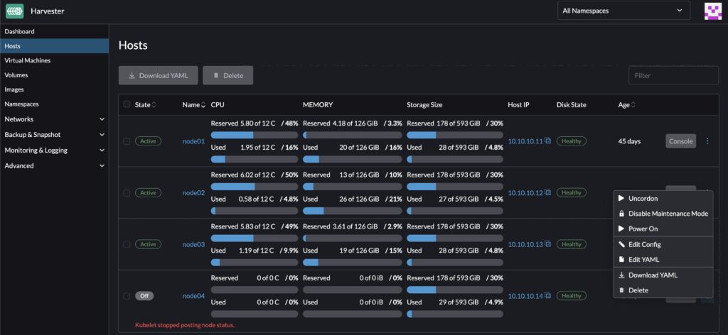
Task: Open the user avatar menu
Action: tap(712, 11)
